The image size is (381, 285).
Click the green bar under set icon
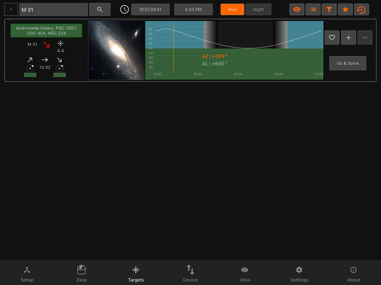tap(60, 75)
